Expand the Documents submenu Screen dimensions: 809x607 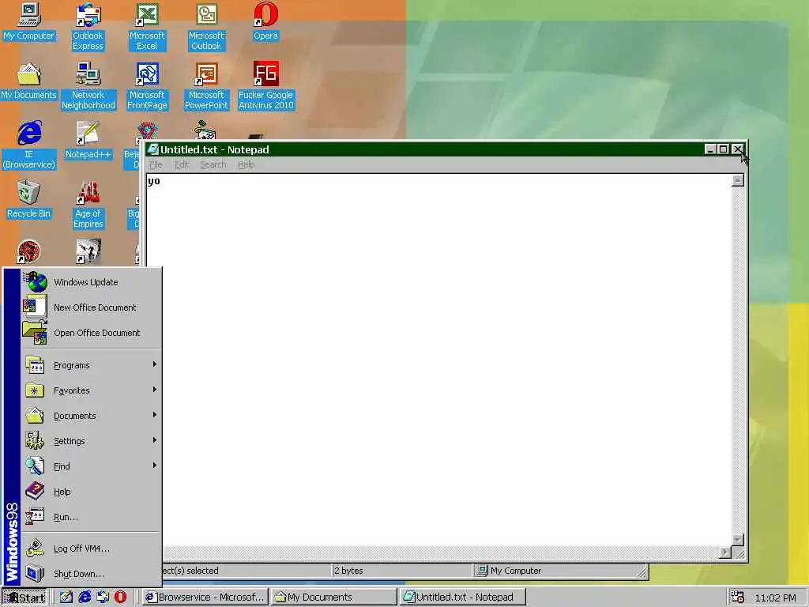(x=92, y=416)
